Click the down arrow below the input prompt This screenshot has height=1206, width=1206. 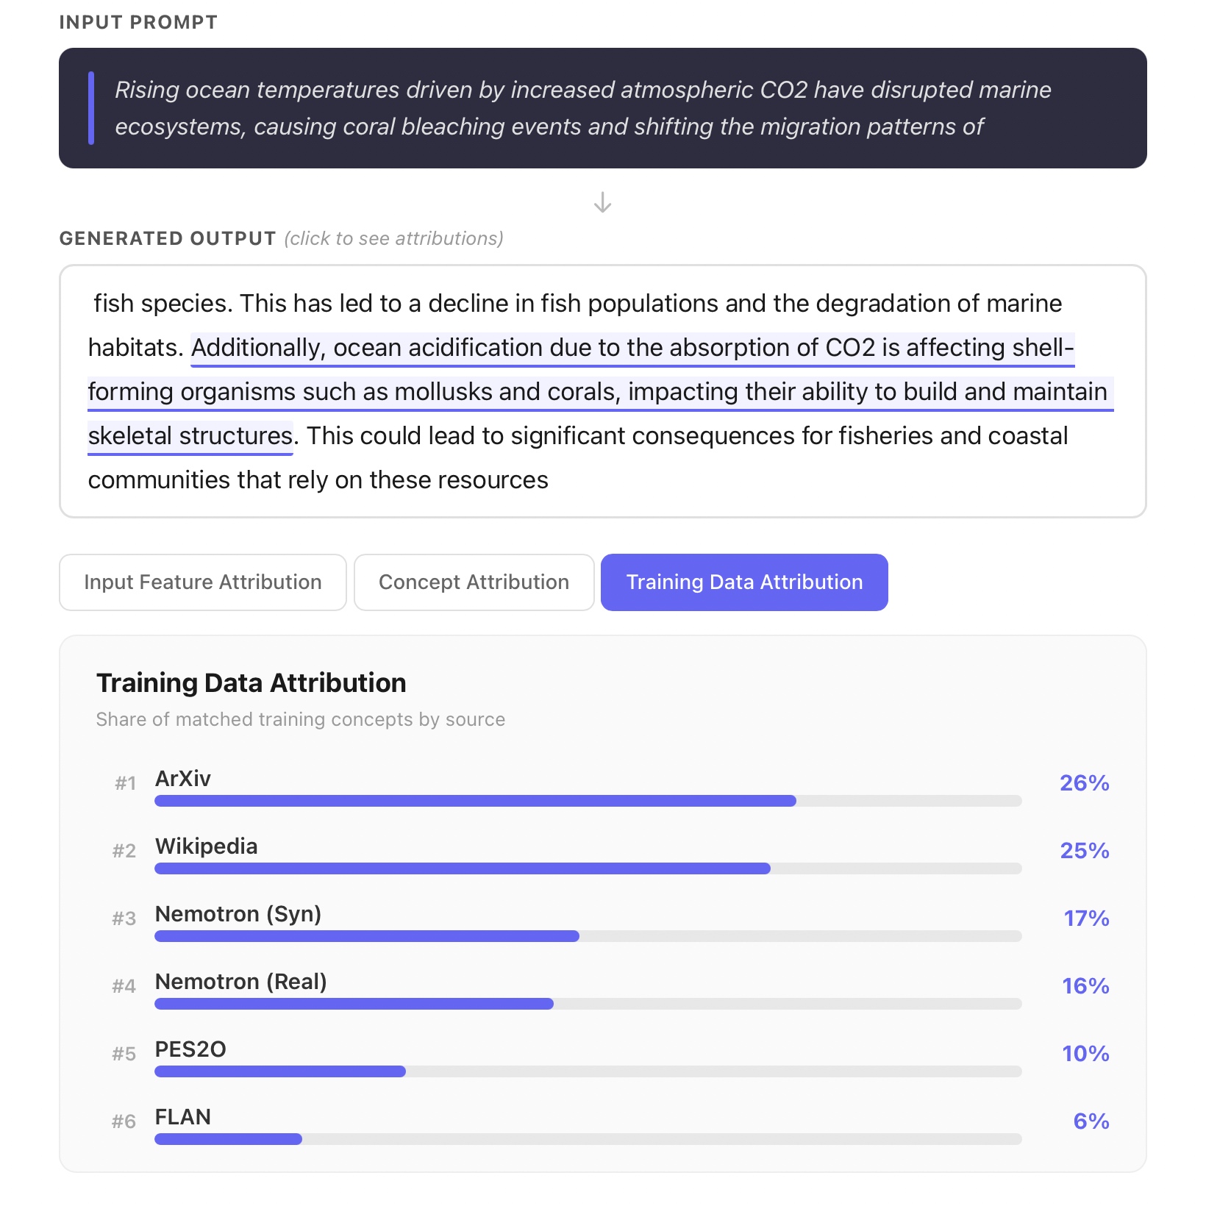click(602, 202)
